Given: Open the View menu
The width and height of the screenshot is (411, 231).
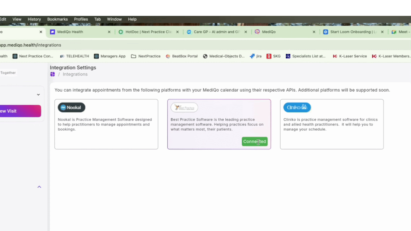Looking at the screenshot, I should coord(17,19).
